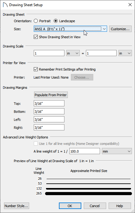Open the line weight mm unit dropdown

coord(117,151)
